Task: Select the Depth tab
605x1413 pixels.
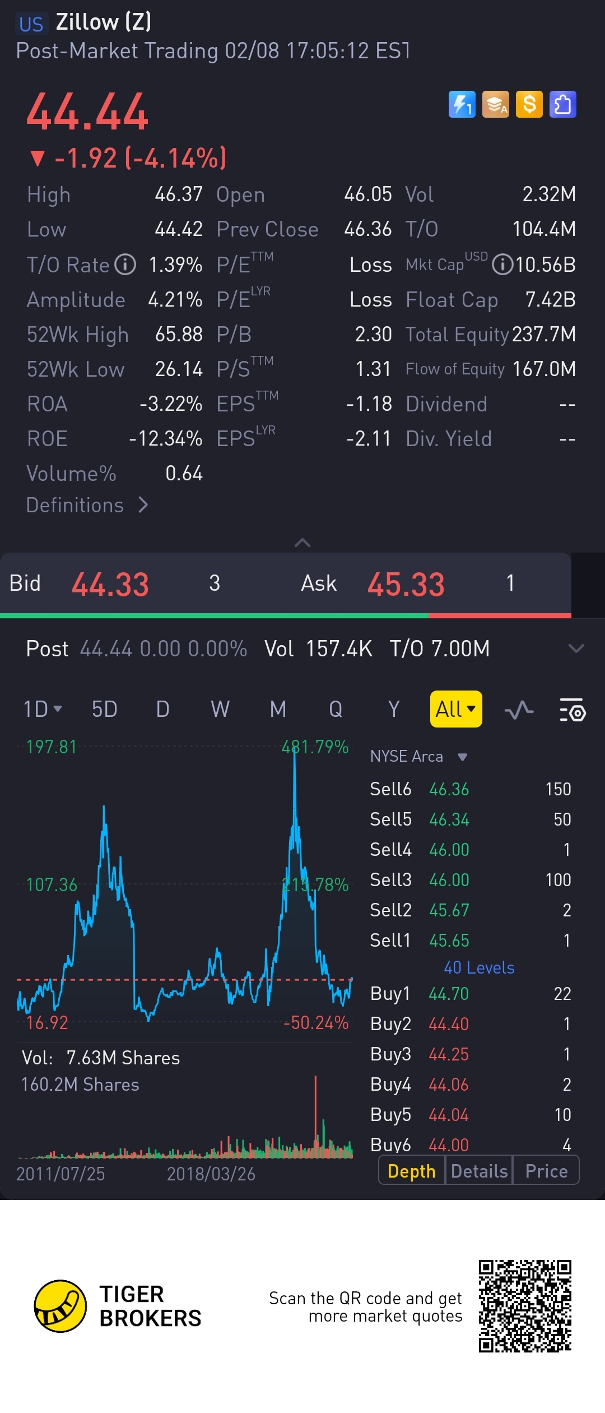Action: coord(412,1171)
